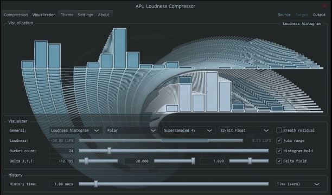Open the About tab
This screenshot has width=332, height=195.
pyautogui.click(x=104, y=15)
